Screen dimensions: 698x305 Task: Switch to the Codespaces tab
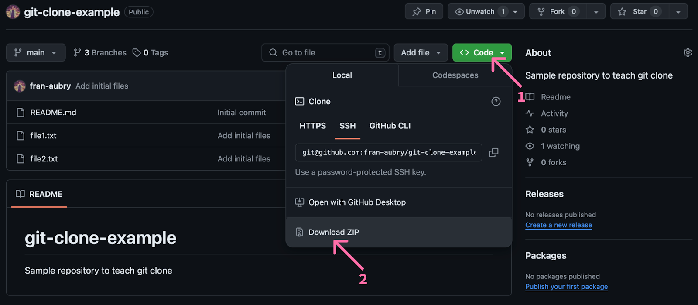point(455,75)
